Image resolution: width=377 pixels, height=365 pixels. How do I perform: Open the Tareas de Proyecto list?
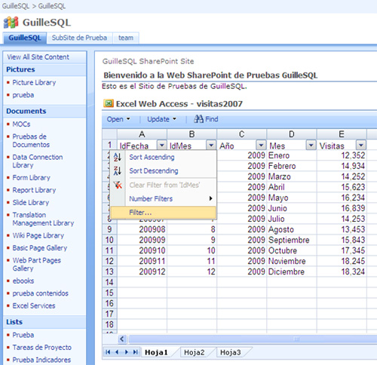pos(42,348)
